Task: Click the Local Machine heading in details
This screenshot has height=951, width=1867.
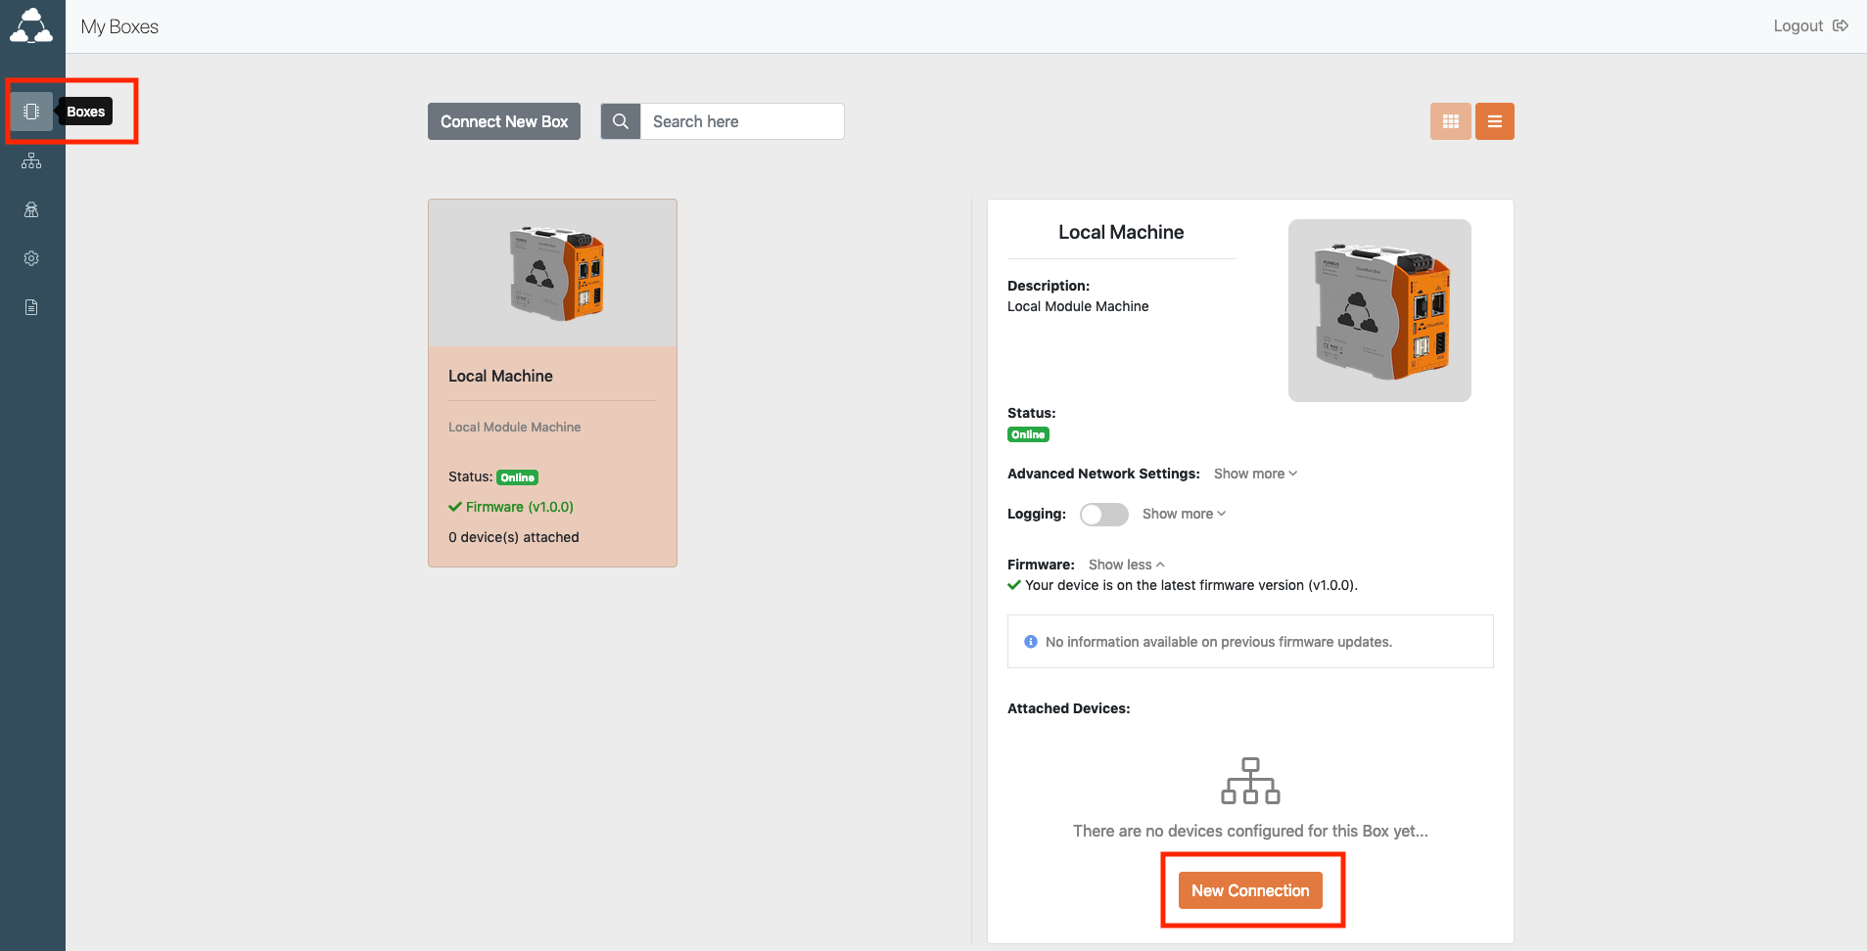Action: (1121, 232)
